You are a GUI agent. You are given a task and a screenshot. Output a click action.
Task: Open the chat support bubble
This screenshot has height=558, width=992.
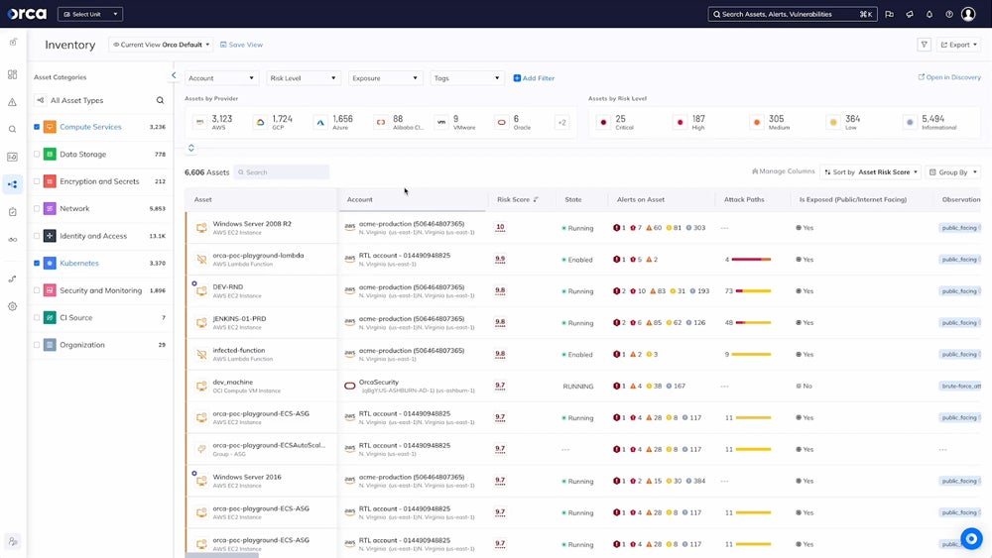point(970,538)
